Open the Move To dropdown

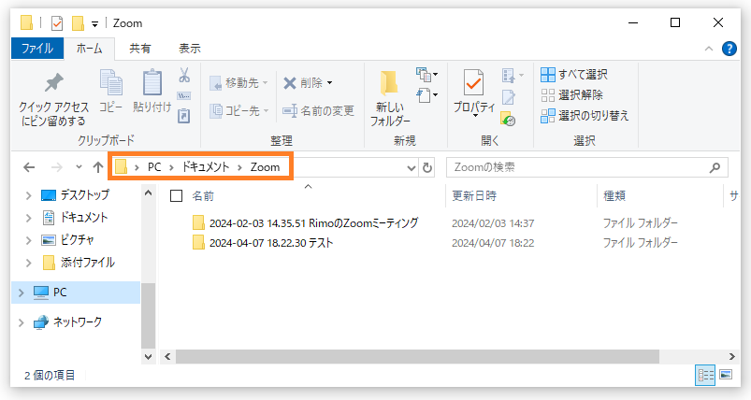[239, 83]
